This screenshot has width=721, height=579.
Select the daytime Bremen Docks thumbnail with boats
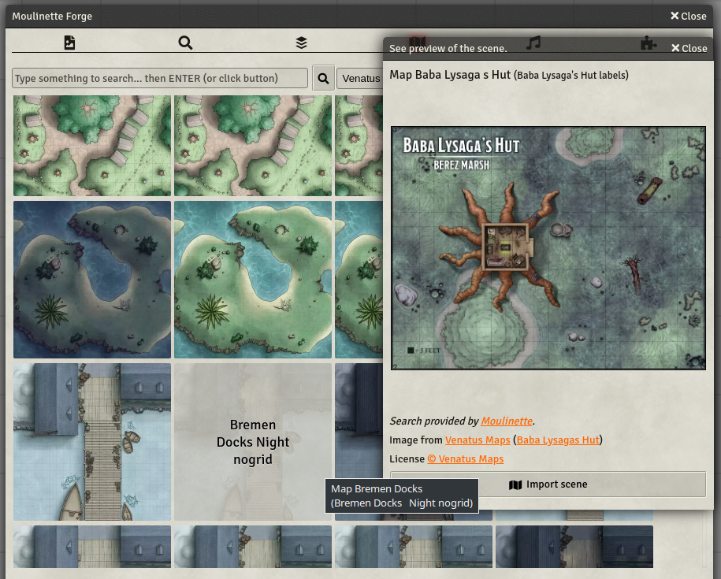coord(92,442)
